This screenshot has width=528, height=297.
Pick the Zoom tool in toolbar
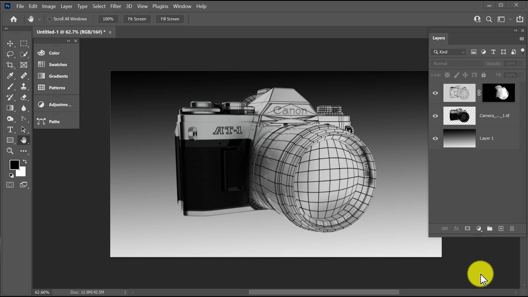[x=10, y=151]
